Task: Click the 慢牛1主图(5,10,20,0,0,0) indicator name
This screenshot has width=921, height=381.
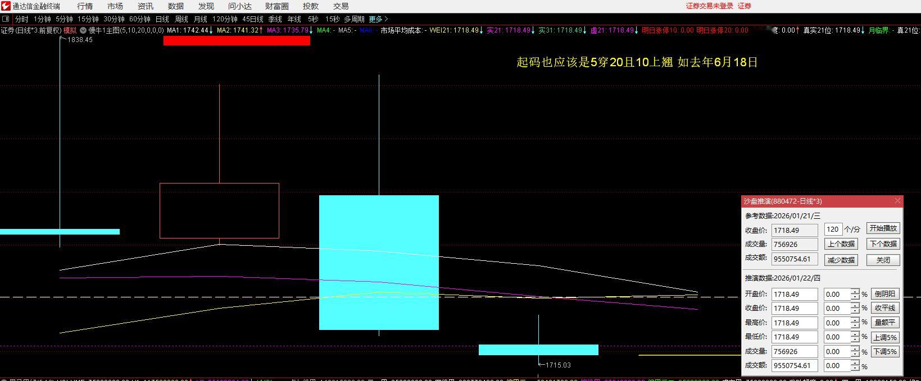Action: coord(126,30)
